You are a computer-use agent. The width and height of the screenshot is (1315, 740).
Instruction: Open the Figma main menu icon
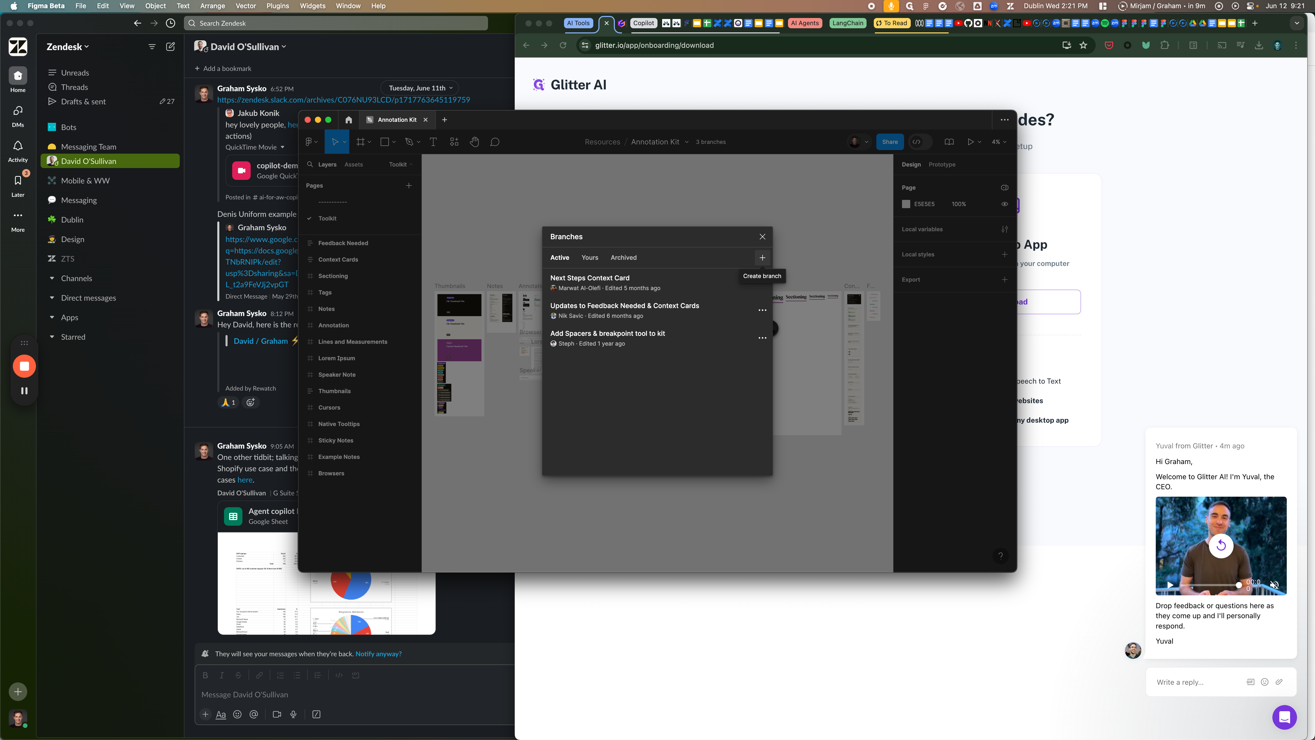pyautogui.click(x=309, y=142)
